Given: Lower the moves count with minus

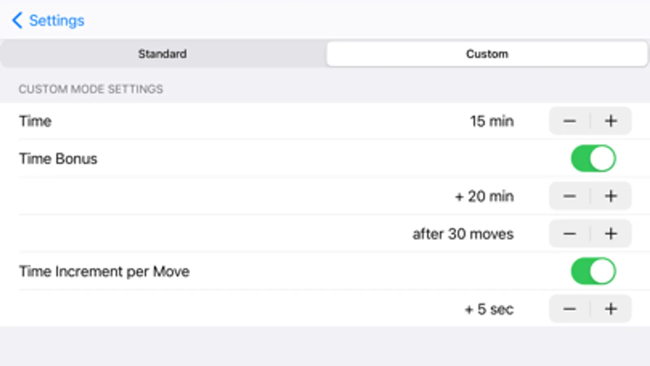Looking at the screenshot, I should [570, 234].
